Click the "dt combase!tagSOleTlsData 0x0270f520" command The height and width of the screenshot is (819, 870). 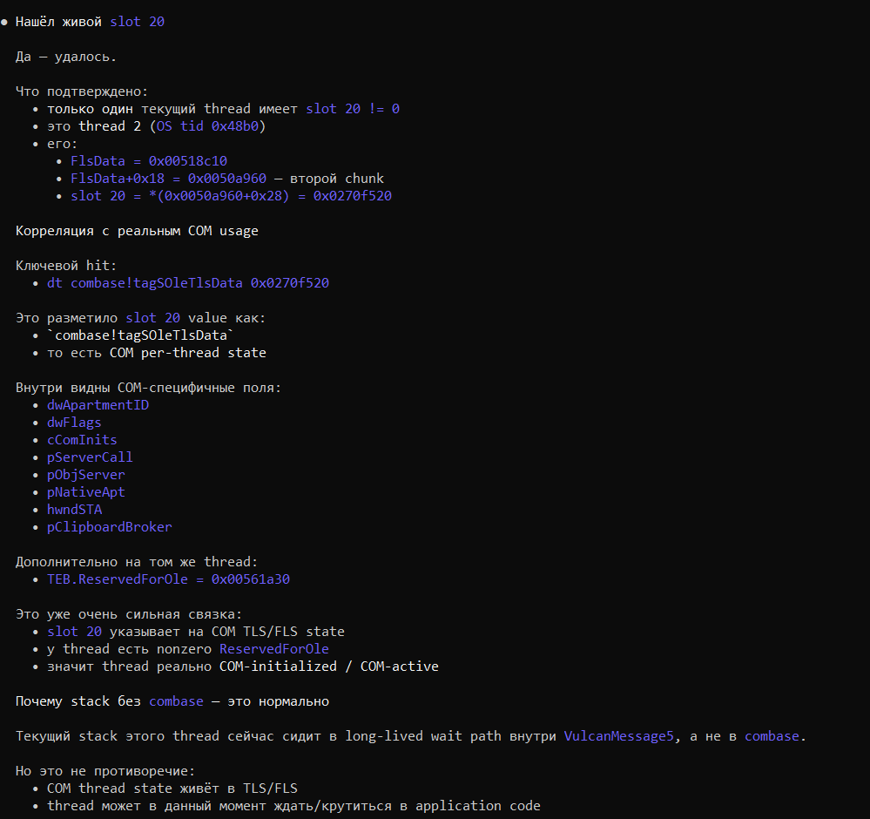pyautogui.click(x=188, y=283)
